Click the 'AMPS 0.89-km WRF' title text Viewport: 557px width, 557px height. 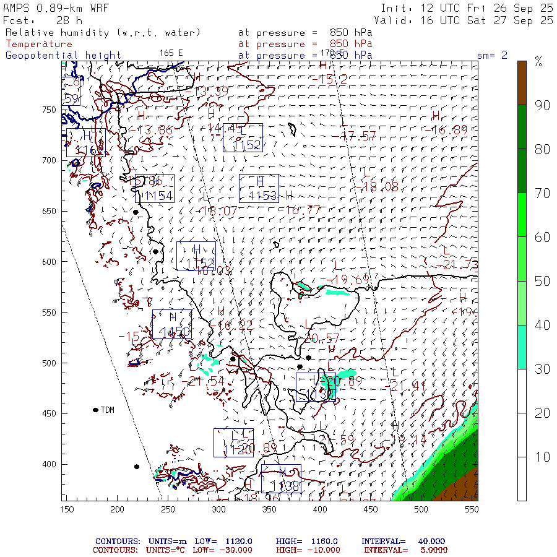pyautogui.click(x=56, y=8)
